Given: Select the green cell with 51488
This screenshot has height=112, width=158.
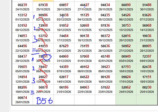Looking at the screenshot, I should tap(147, 7).
